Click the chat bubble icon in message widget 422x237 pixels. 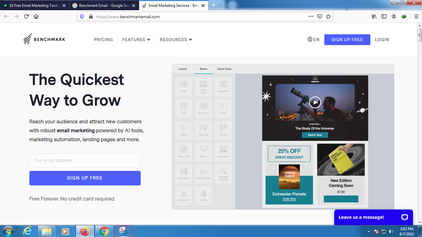pos(405,217)
